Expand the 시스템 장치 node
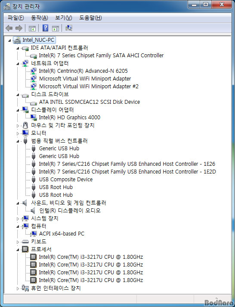Image resolution: width=235 pixels, height=307 pixels. pos(18,219)
